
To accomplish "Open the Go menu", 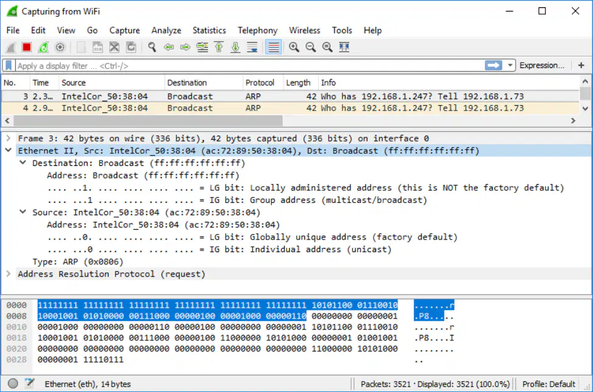I will tap(92, 30).
